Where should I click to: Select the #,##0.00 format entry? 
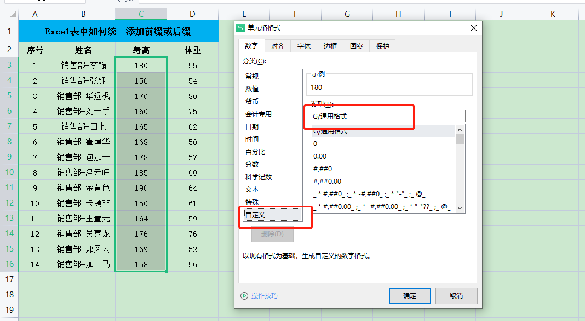383,182
